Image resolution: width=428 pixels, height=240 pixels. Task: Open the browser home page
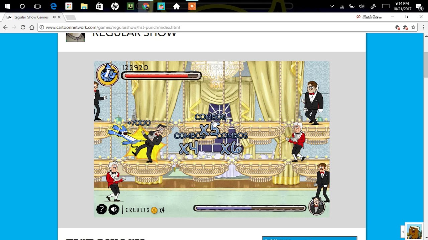pos(32,27)
